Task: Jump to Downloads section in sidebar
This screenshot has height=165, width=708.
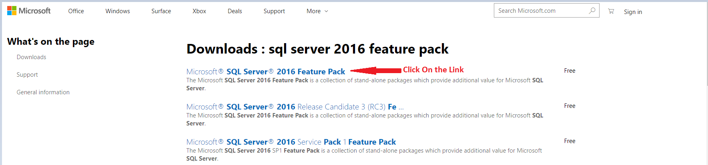Action: [x=31, y=57]
